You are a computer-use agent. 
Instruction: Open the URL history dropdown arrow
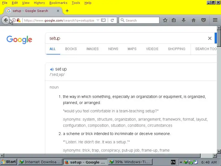coord(98,20)
